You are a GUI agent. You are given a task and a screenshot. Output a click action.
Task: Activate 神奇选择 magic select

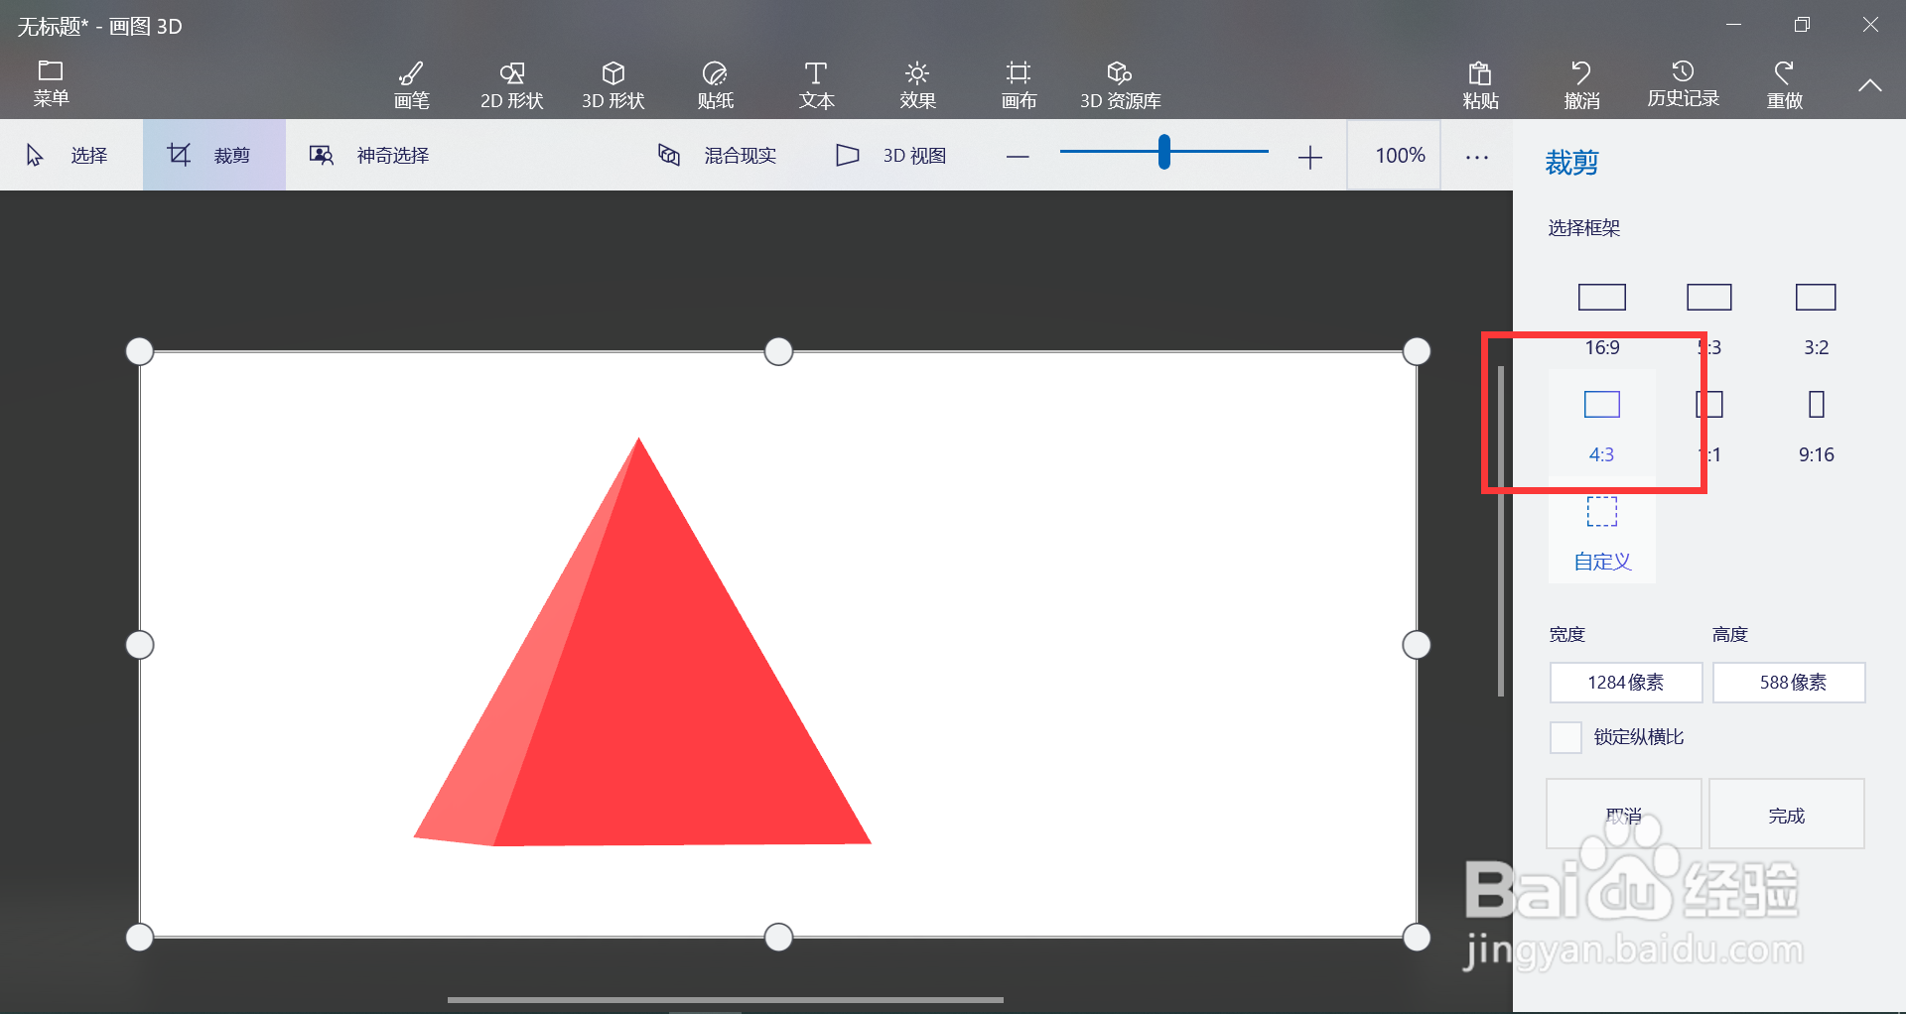pos(369,155)
